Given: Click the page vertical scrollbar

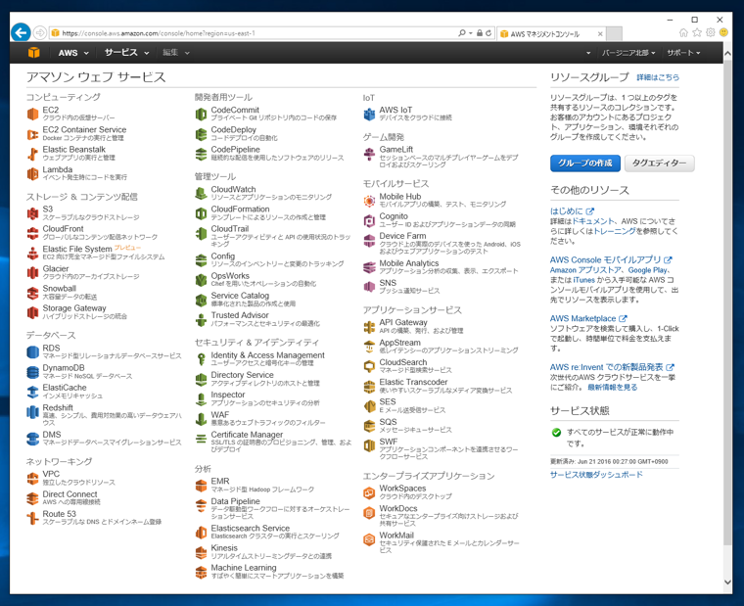Looking at the screenshot, I should [x=727, y=303].
